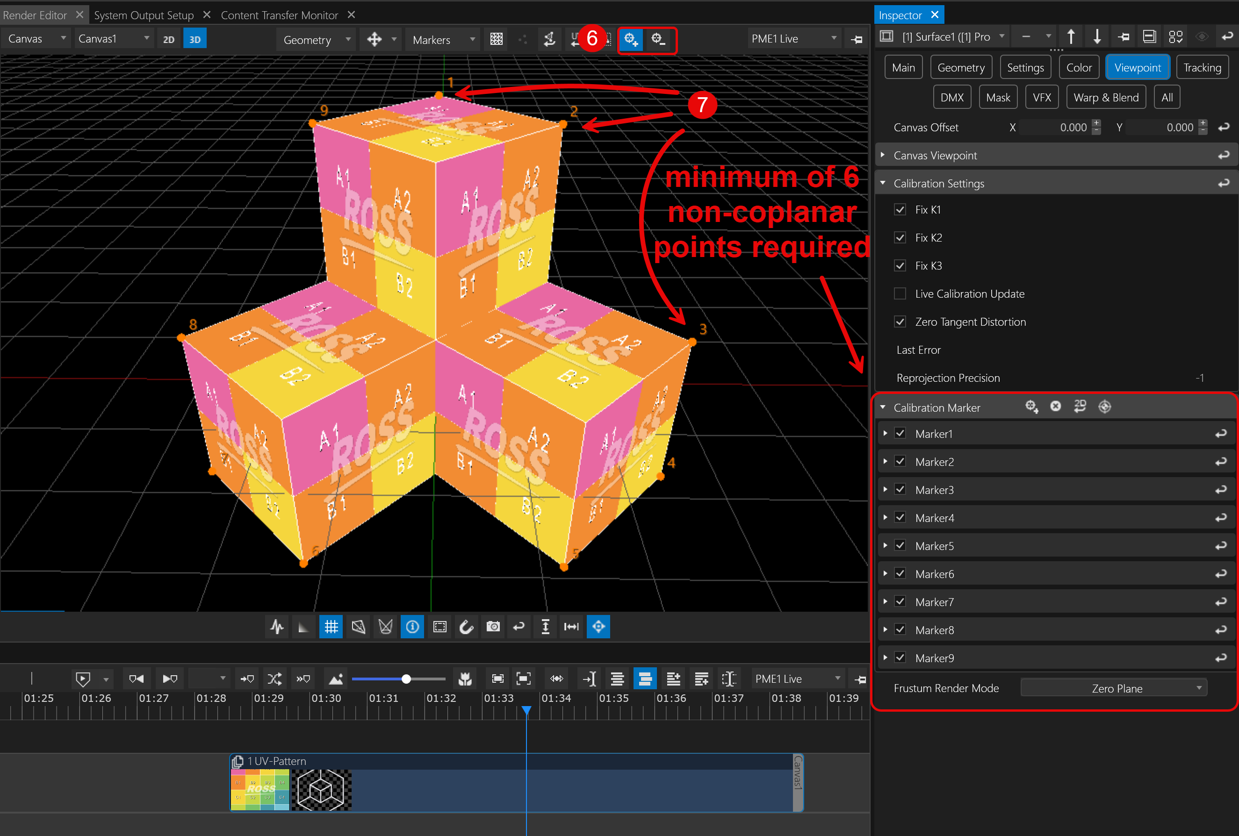Screen dimensions: 1239x836
Task: Click the camera snapshot icon below the viewport
Action: coord(493,627)
